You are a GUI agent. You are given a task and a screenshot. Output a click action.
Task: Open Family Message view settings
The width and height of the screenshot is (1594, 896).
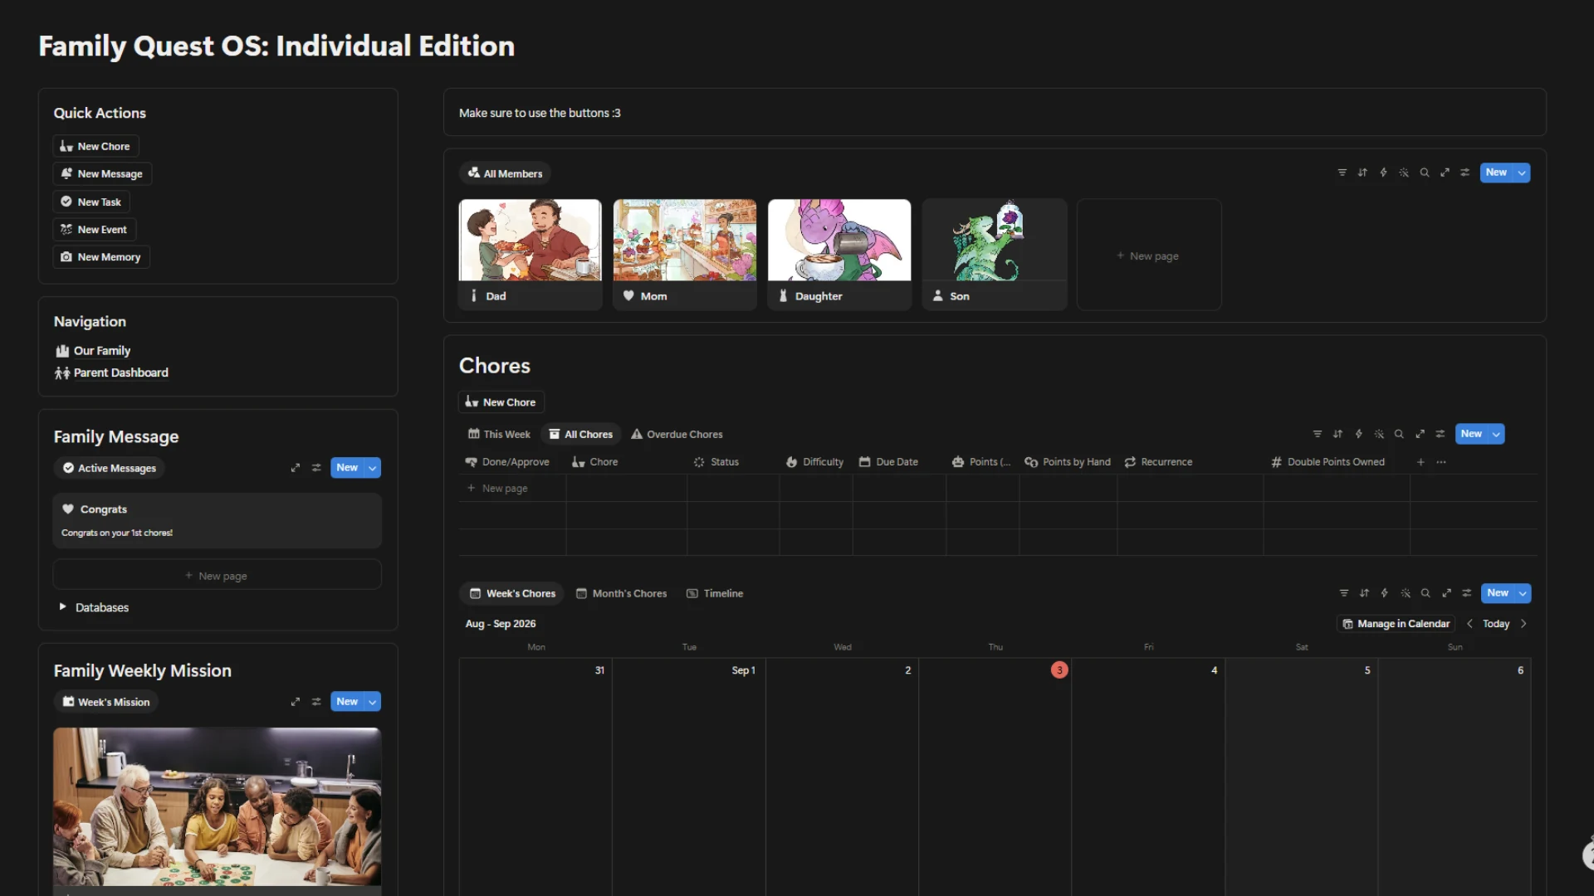pos(316,468)
